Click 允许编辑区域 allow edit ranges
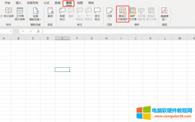This screenshot has height=122, width=195. [x=141, y=14]
